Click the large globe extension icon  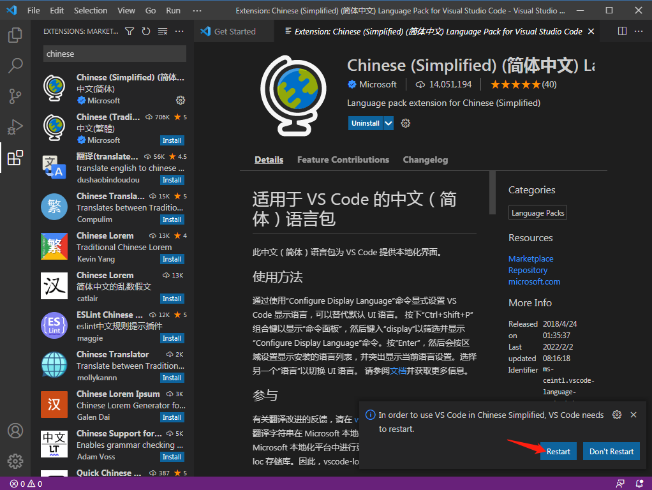coord(293,96)
